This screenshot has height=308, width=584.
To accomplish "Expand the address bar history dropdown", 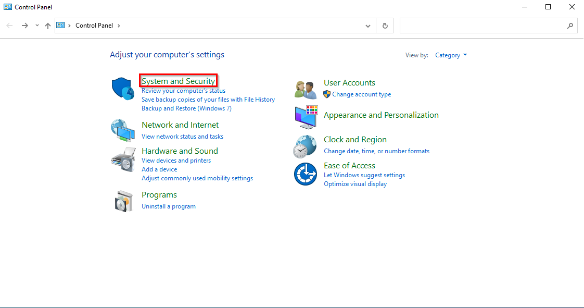I will tap(368, 26).
